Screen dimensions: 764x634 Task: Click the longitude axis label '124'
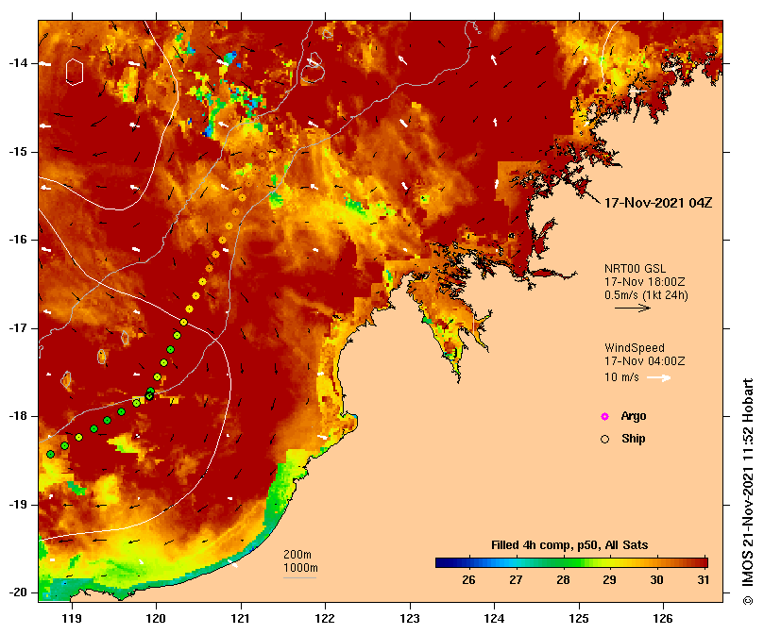pos(494,619)
